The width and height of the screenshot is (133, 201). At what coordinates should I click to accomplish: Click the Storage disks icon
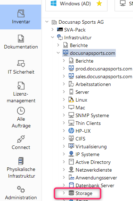71,193
